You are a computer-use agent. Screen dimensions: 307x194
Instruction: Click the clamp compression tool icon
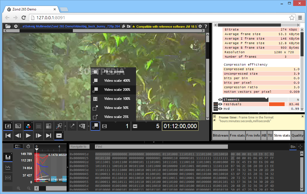pyautogui.click(x=82, y=126)
